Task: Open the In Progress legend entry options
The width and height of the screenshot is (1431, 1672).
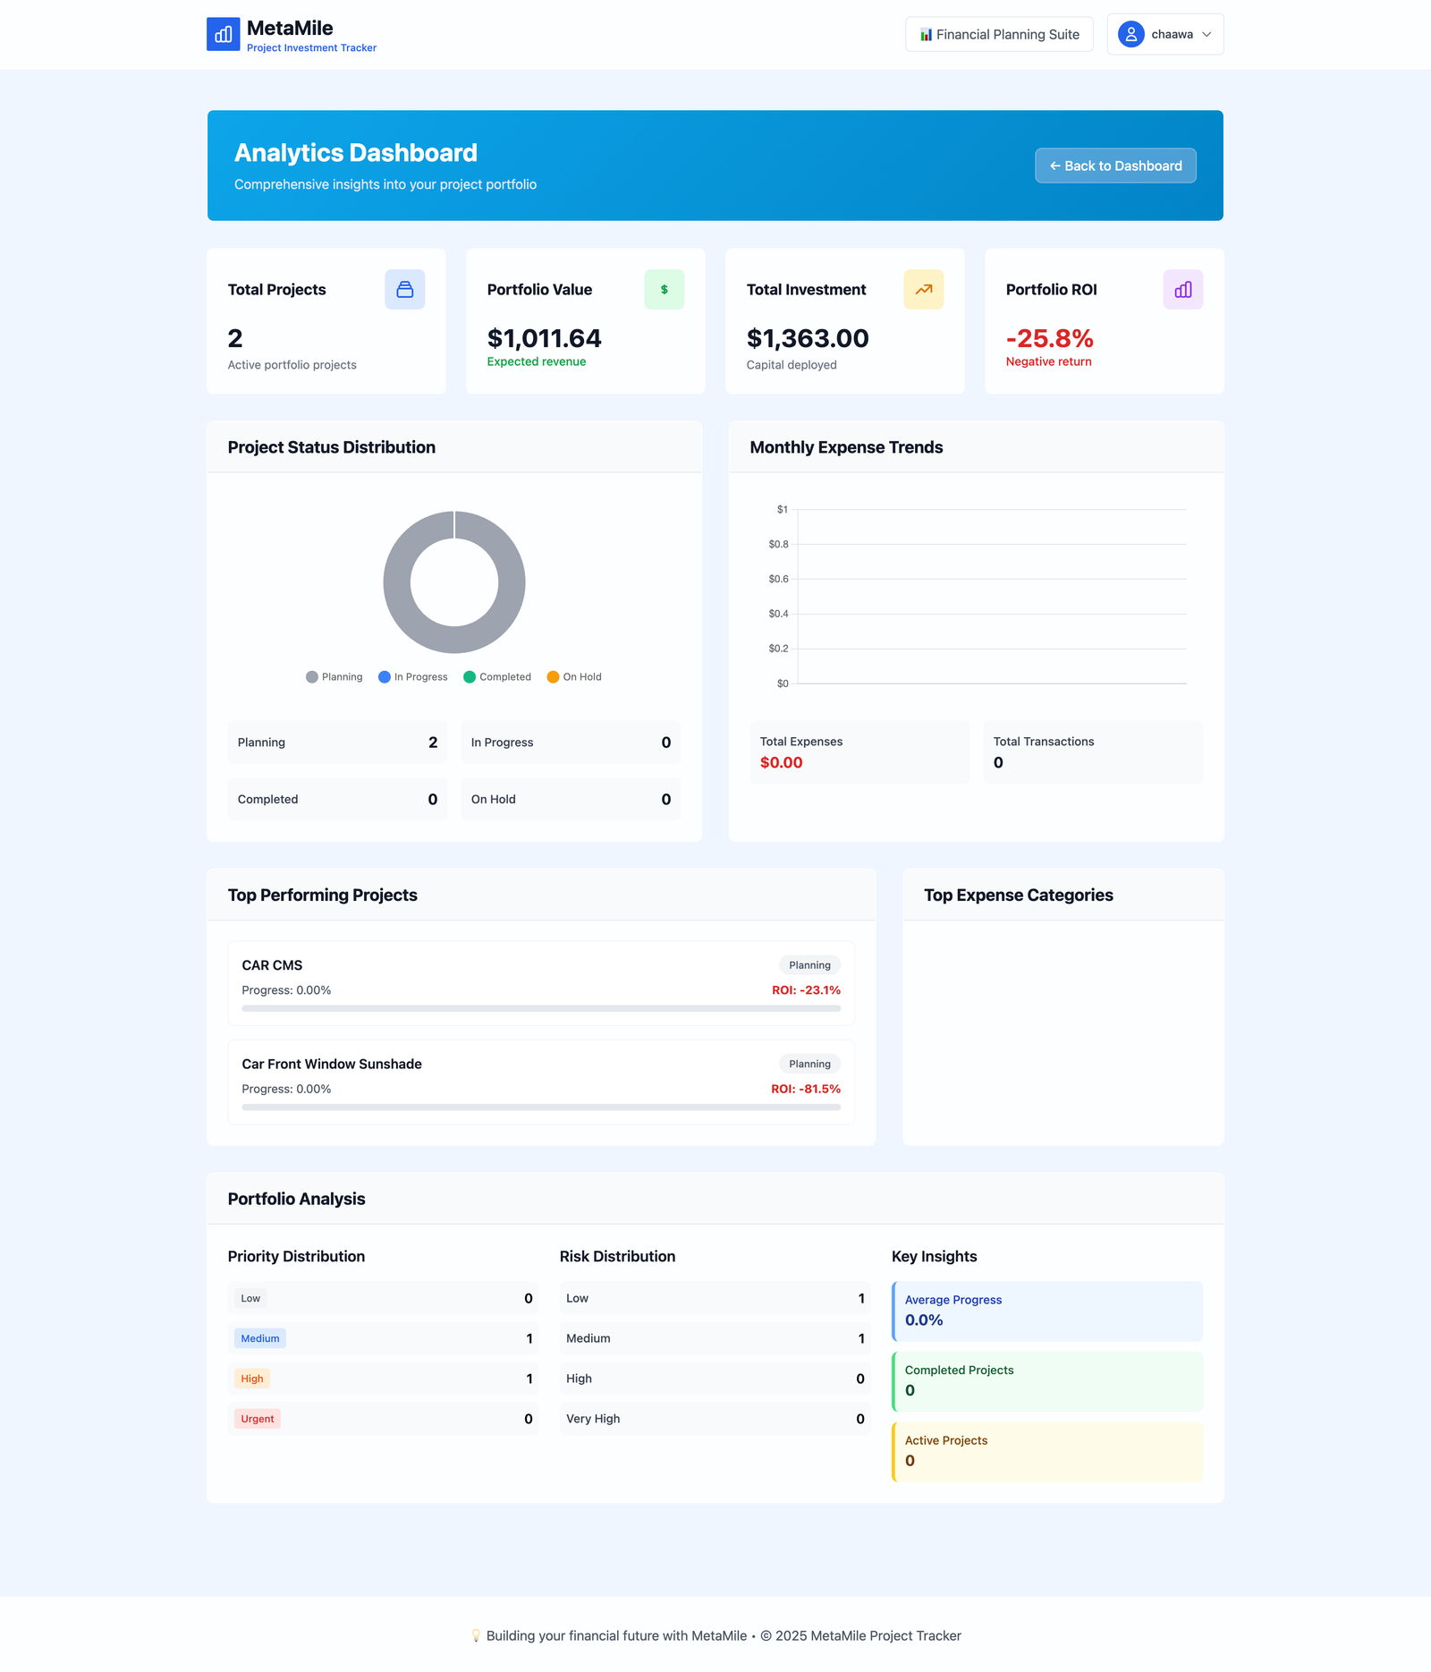Action: click(x=413, y=677)
